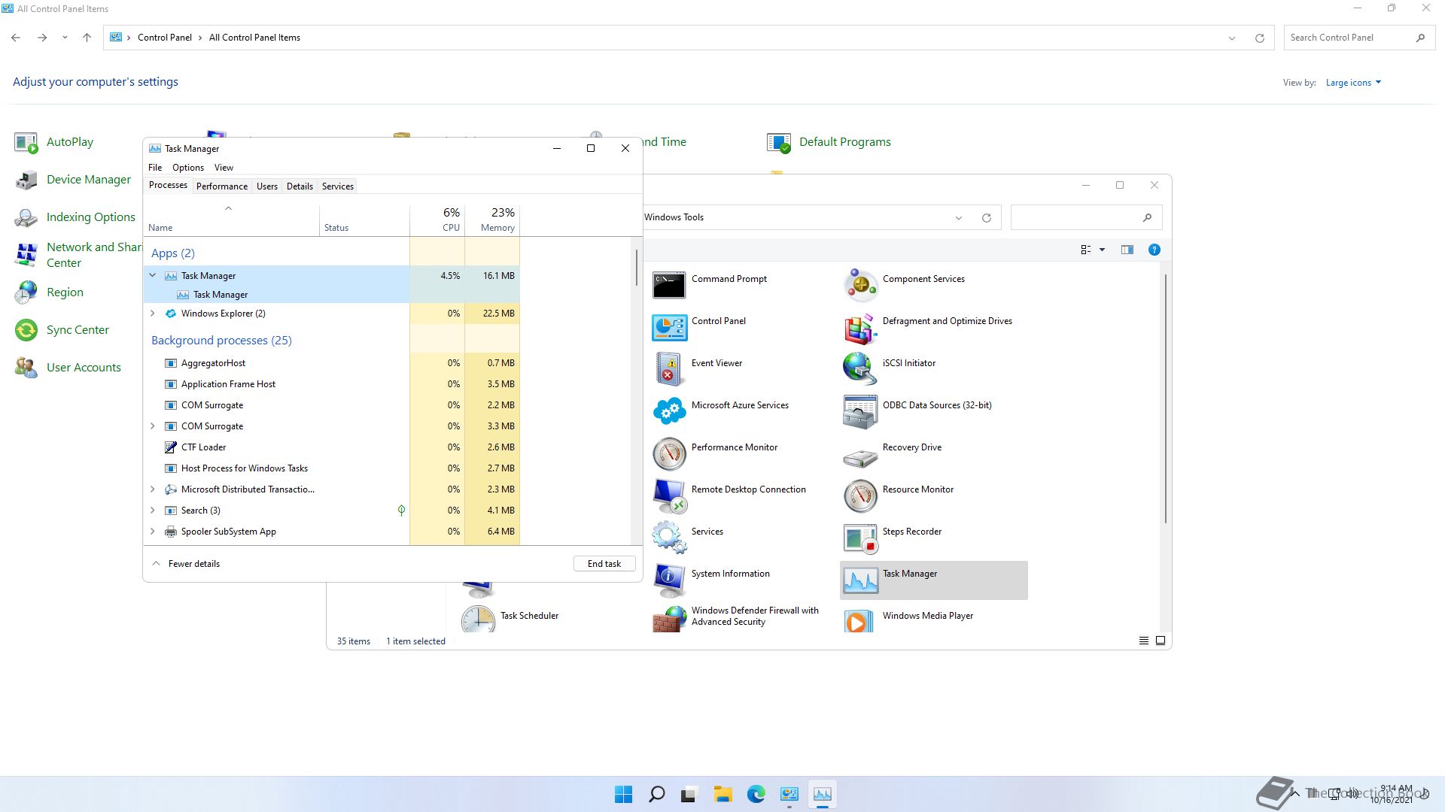Sort processes by the CPU column
This screenshot has width=1445, height=812.
[x=437, y=220]
